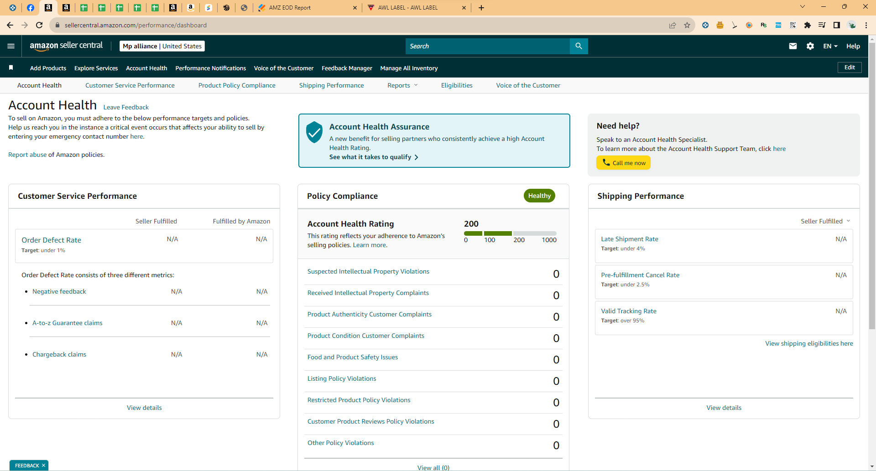This screenshot has height=471, width=876.
Task: Open the A-to-z Guarantee claims link
Action: [x=68, y=323]
